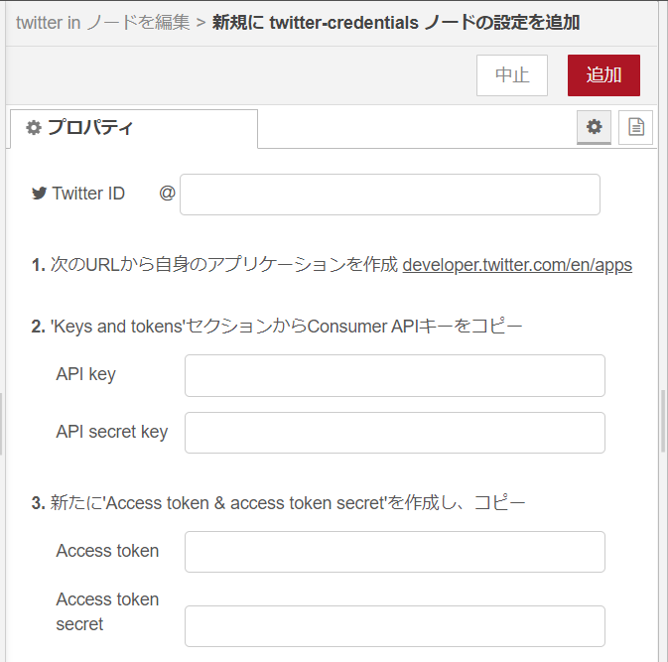The image size is (668, 662).
Task: Click the 追加 (Add) button
Action: click(603, 75)
